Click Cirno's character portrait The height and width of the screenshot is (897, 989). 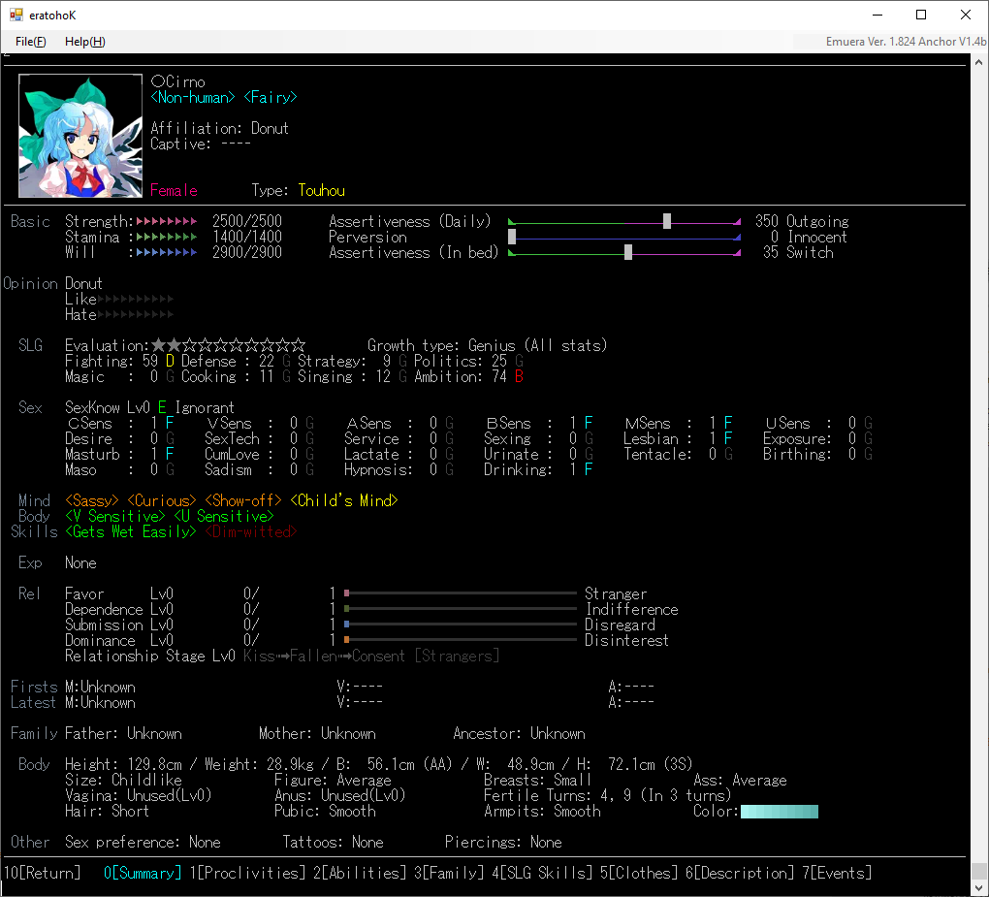pyautogui.click(x=80, y=136)
